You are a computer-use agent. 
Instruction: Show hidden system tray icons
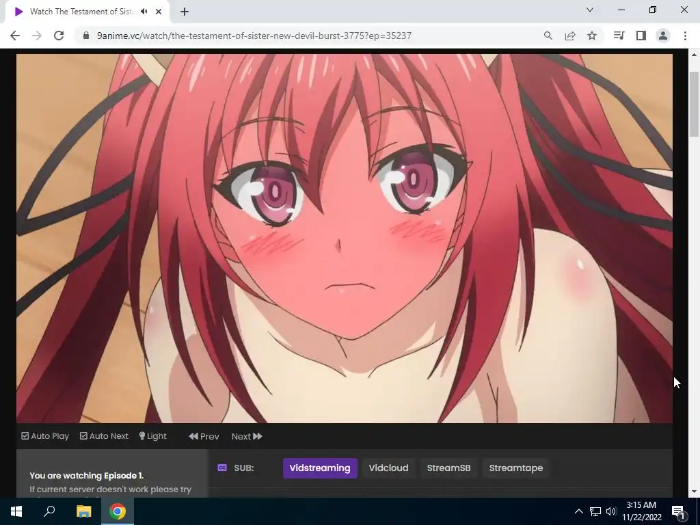pos(578,511)
